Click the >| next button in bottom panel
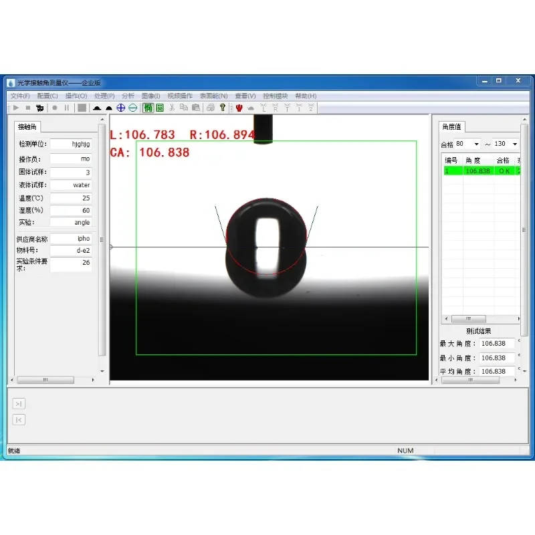Viewport: 535px width, 535px height. (x=19, y=404)
